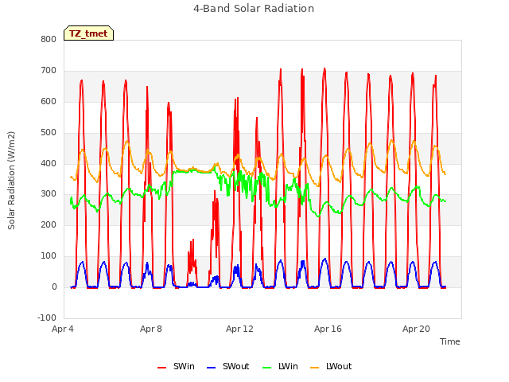Click the 500 y-axis tick label
This screenshot has height=382, width=509.
pos(49,133)
